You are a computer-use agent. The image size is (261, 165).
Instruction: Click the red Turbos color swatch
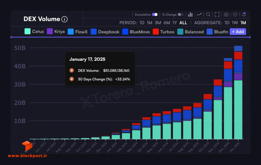pos(156,32)
